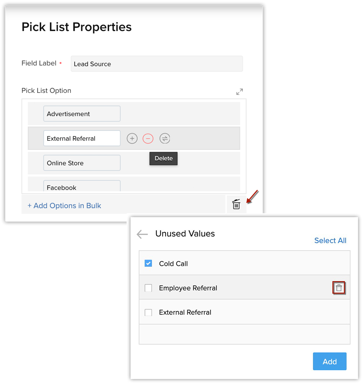Image resolution: width=362 pixels, height=383 pixels.
Task: Edit the Online Store option field
Action: (x=82, y=163)
